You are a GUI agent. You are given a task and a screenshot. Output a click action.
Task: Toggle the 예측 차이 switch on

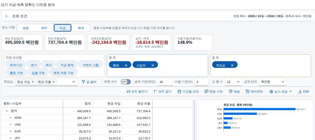pyautogui.click(x=125, y=82)
